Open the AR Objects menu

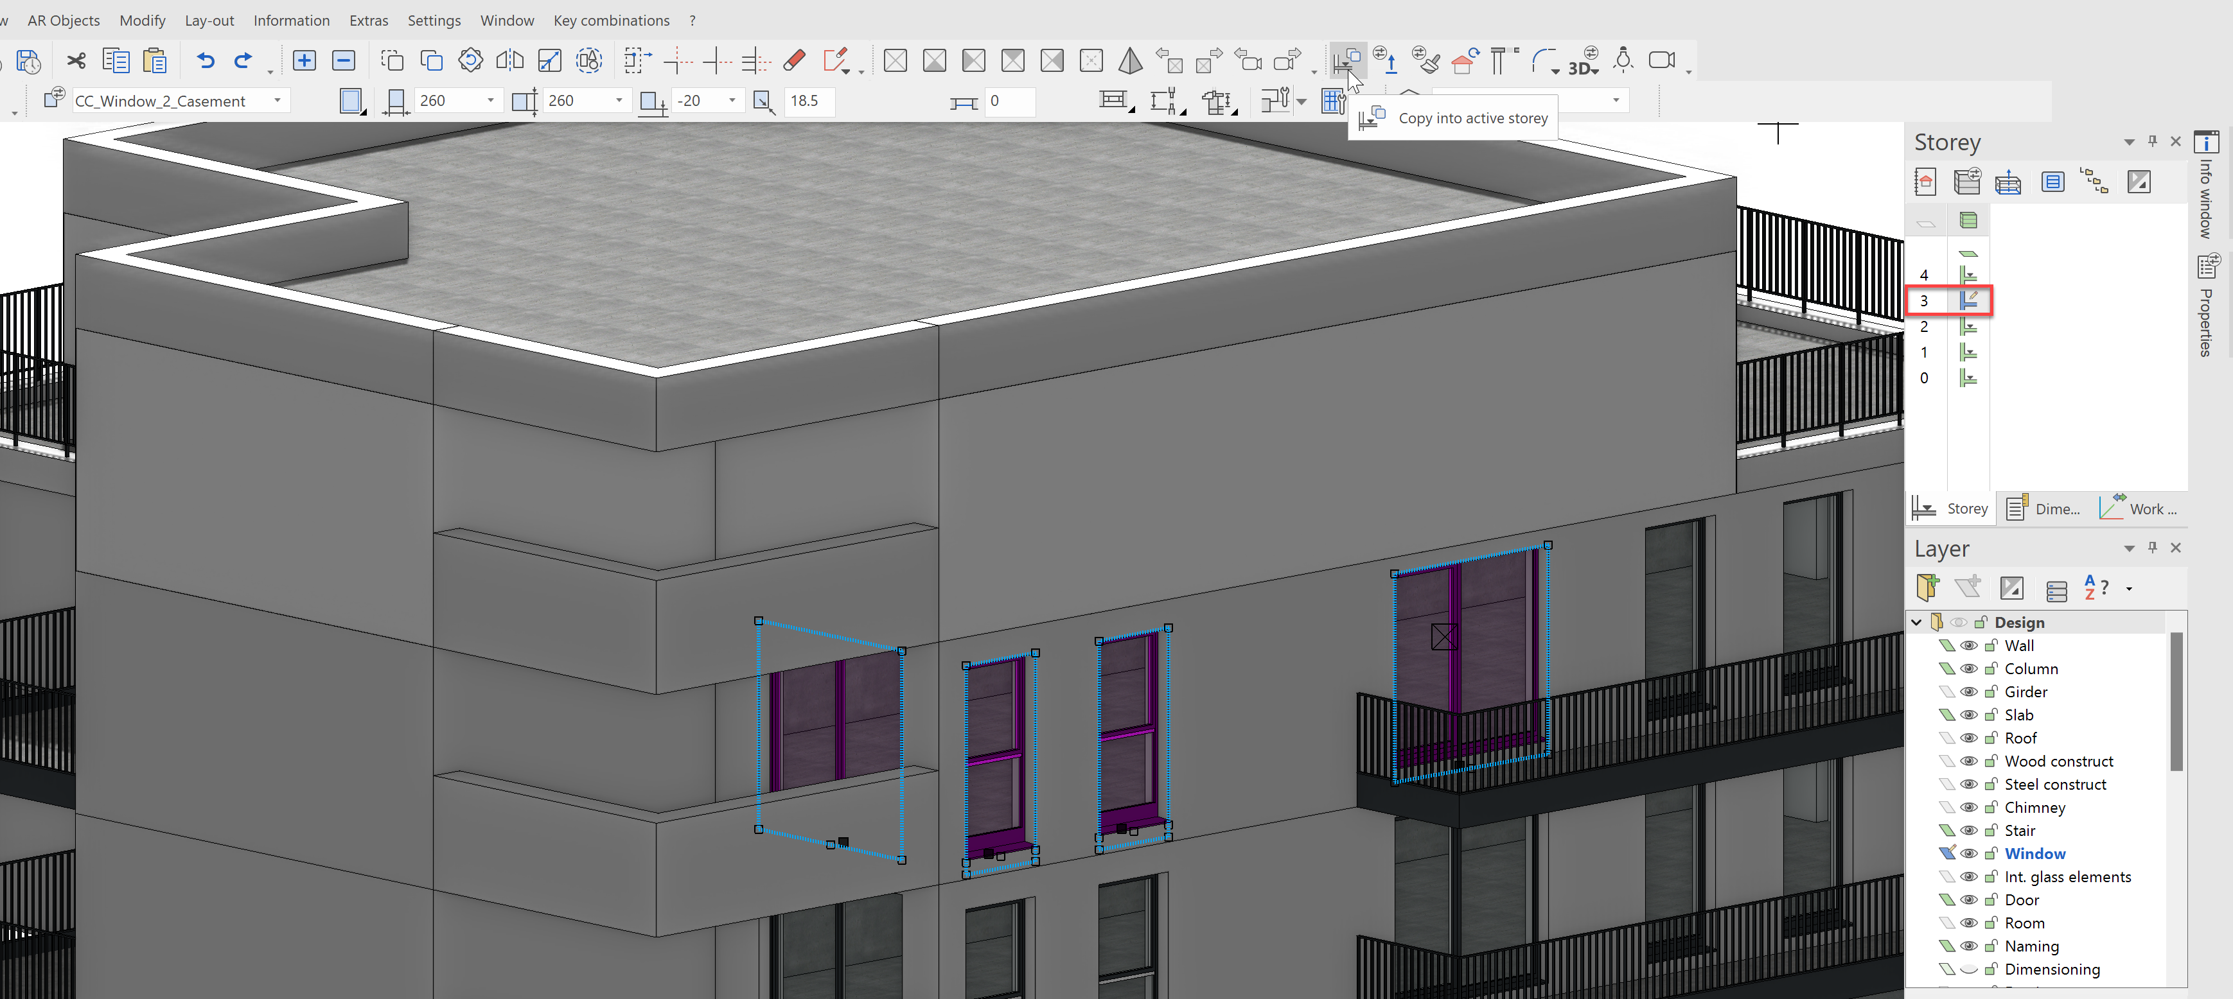click(x=64, y=20)
